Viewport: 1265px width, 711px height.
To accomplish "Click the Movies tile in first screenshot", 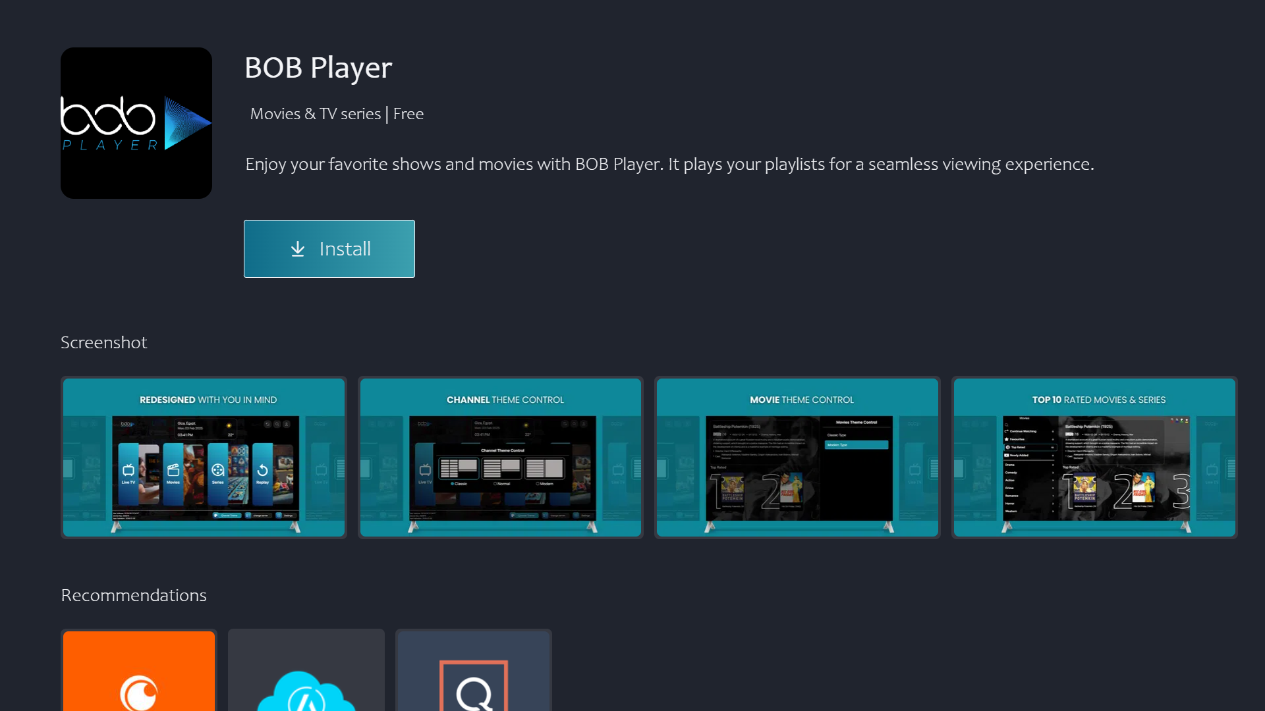I will coord(173,473).
